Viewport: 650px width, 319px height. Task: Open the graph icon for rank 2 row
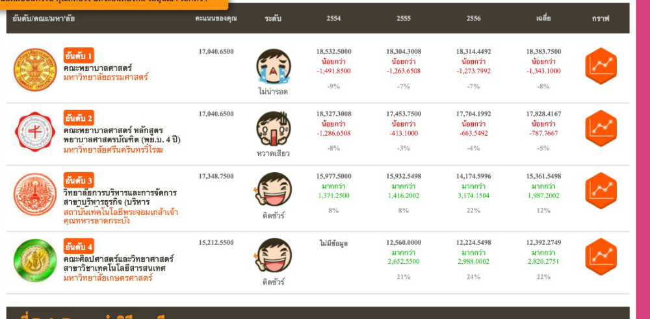(600, 129)
